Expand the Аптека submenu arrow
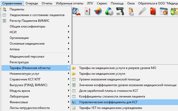This screenshot has width=178, height=111. point(68,49)
